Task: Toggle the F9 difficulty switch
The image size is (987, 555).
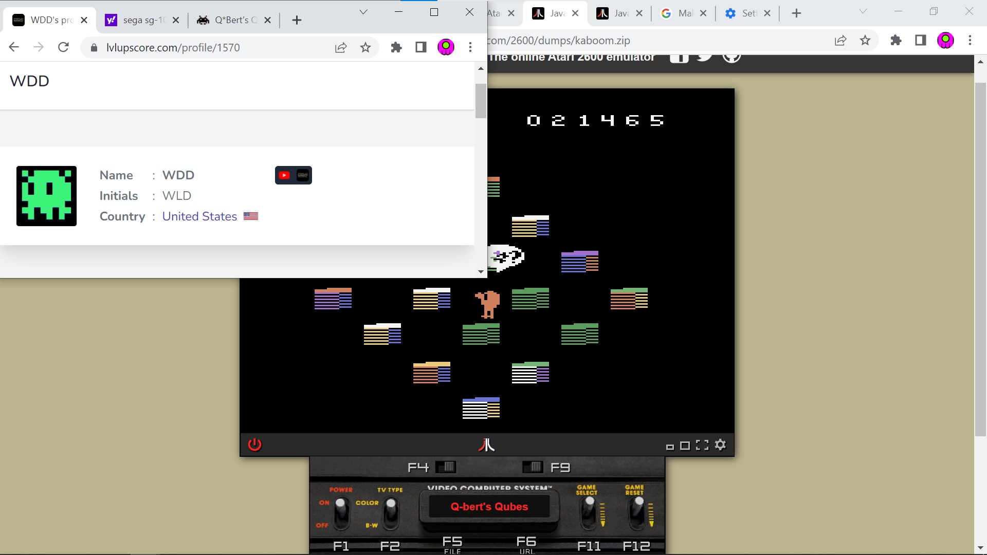Action: [533, 467]
